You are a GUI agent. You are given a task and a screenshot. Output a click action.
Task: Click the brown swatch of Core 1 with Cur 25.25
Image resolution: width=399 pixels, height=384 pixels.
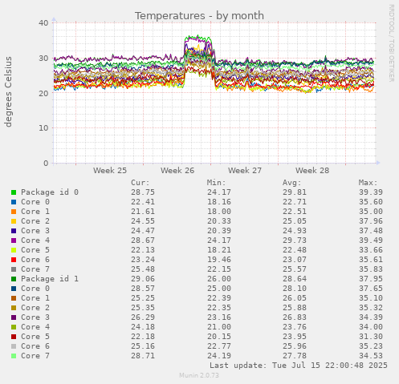pyautogui.click(x=14, y=298)
